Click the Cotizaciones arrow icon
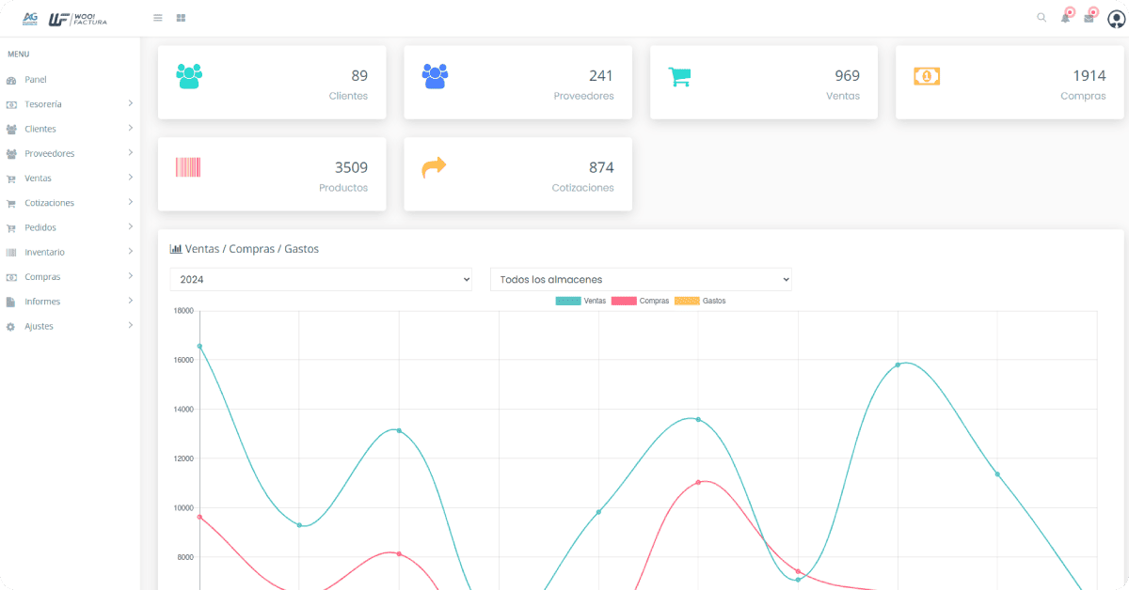Screen dimensions: 1129x590 coord(434,166)
